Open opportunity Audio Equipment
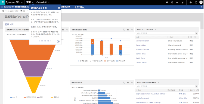The image size is (204, 104). [x=143, y=98]
